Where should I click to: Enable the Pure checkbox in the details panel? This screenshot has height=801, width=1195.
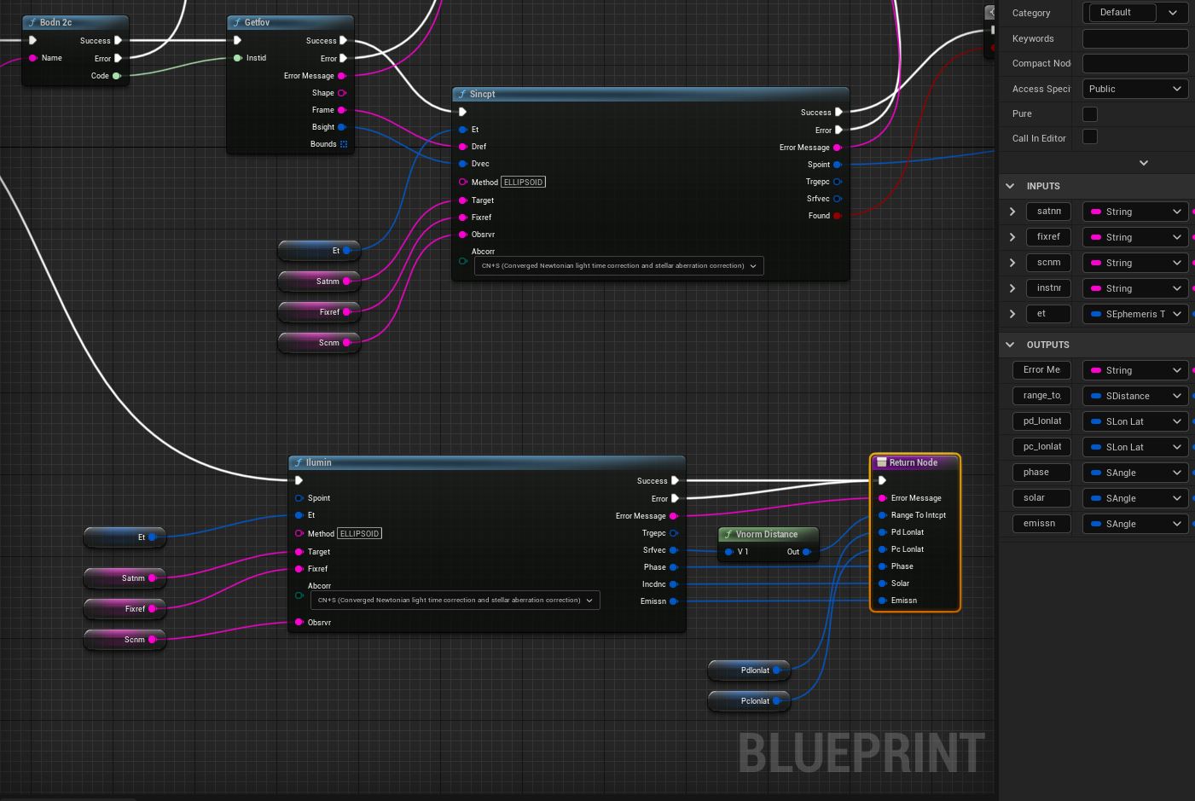pos(1089,113)
